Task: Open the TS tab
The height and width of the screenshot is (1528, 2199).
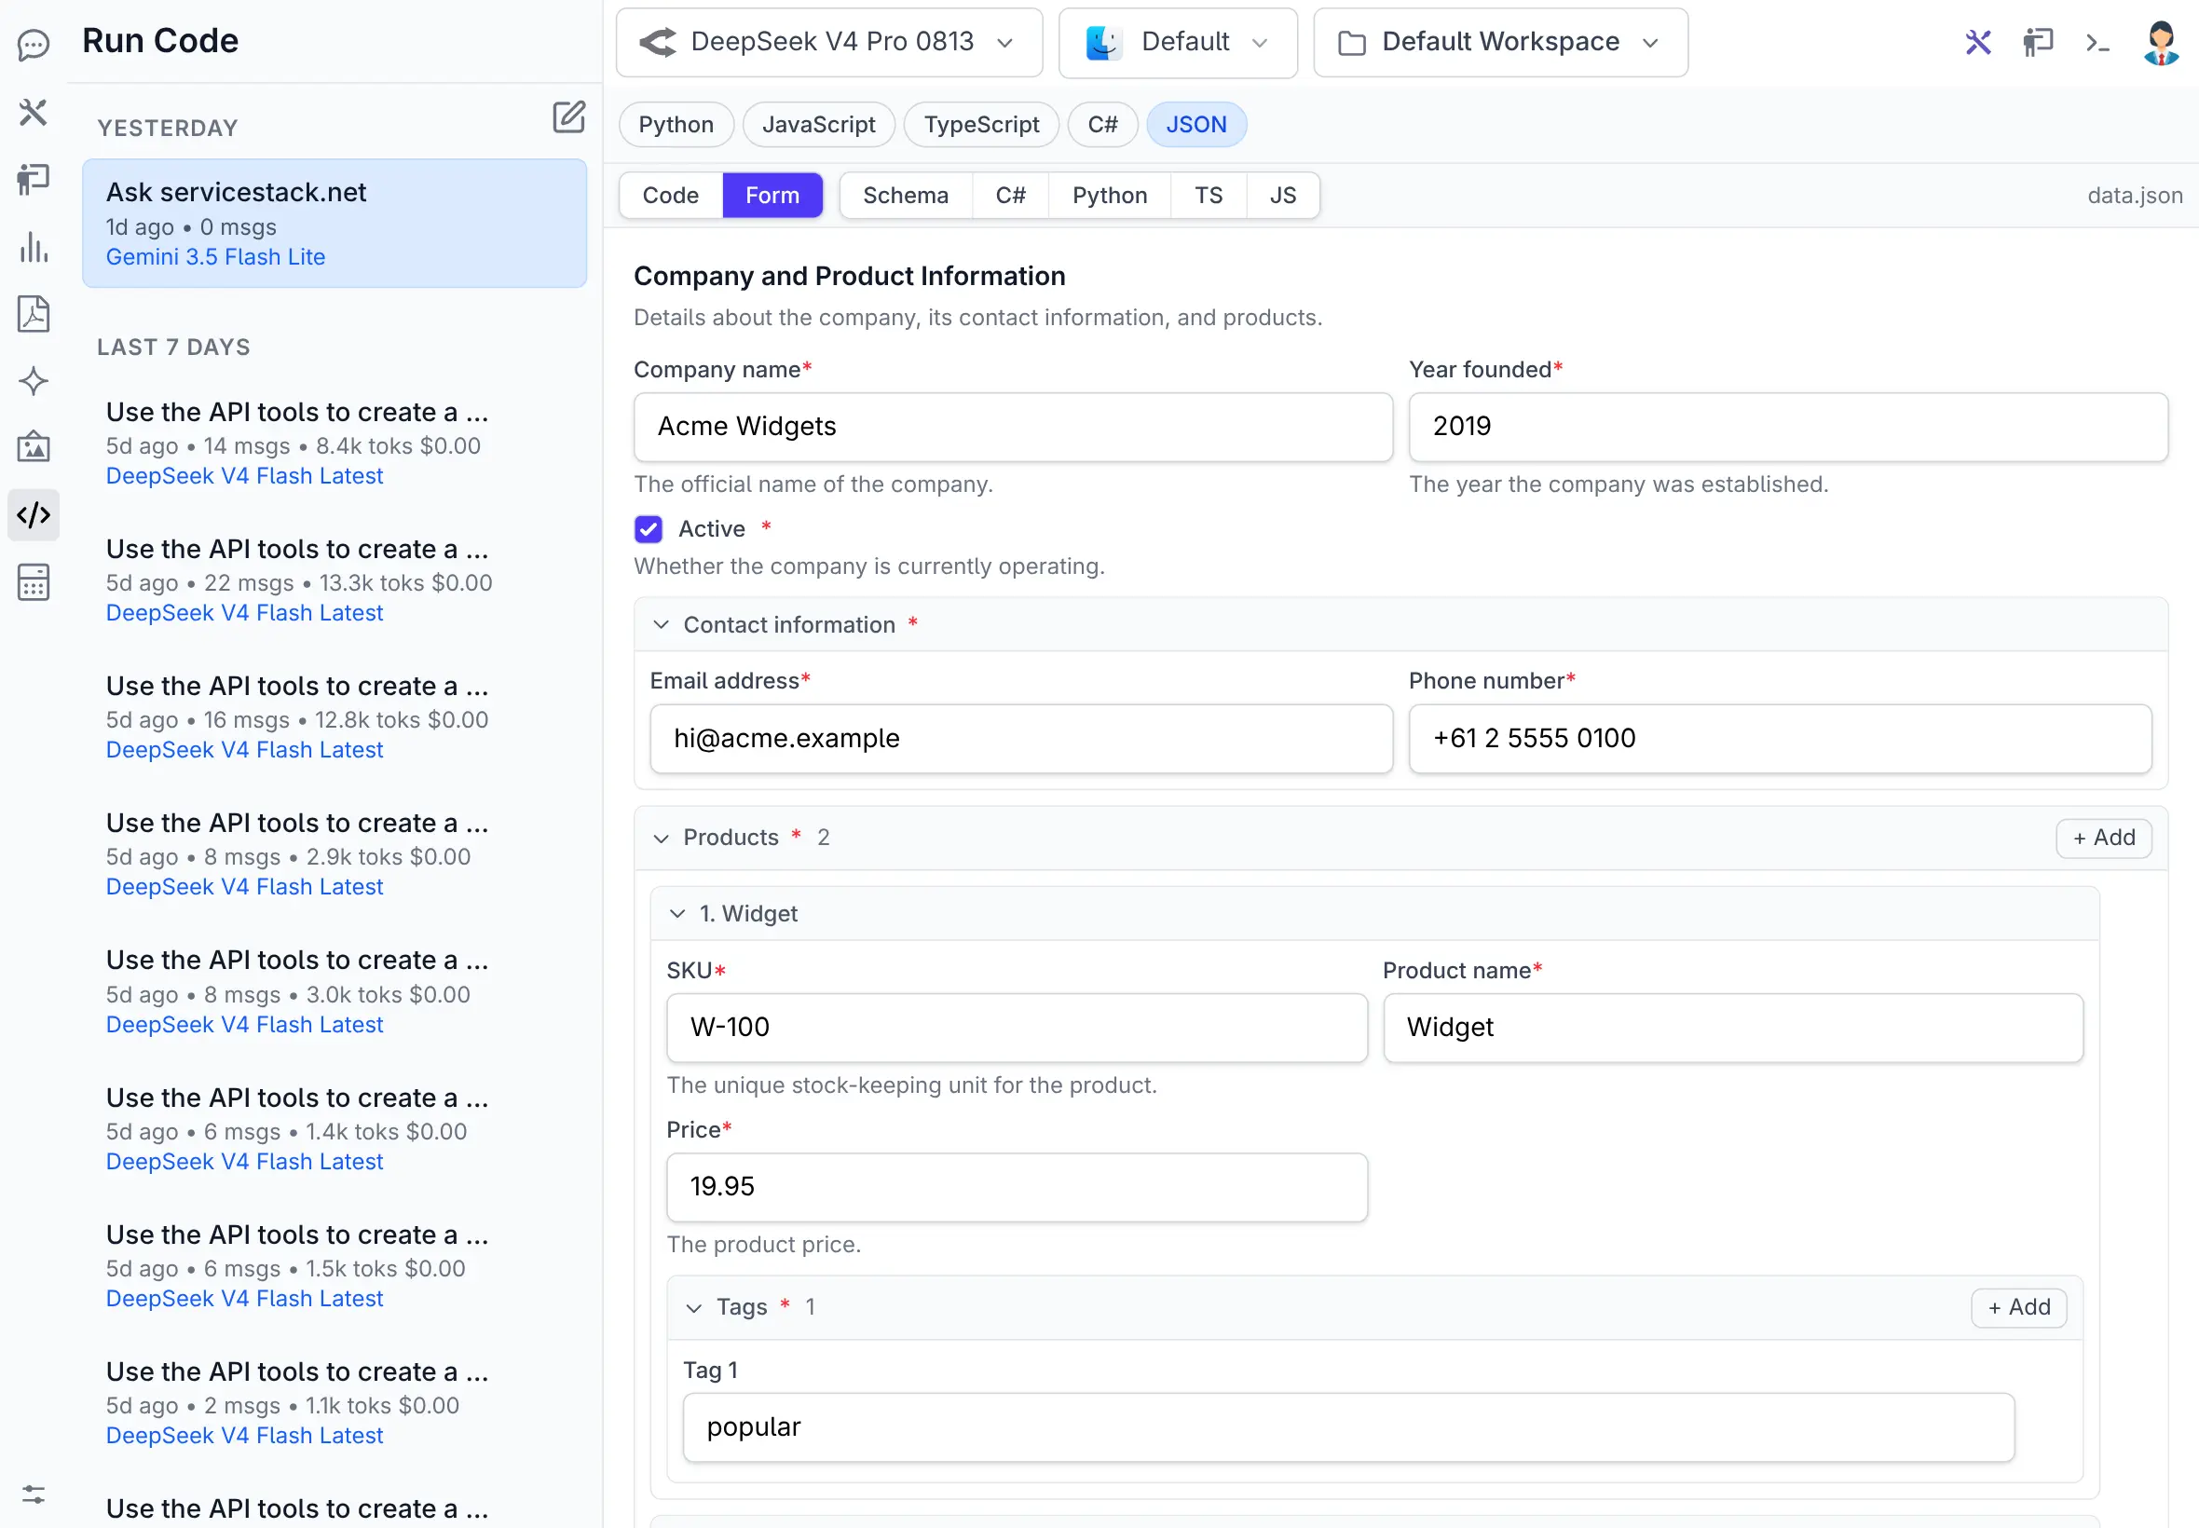Action: point(1209,196)
